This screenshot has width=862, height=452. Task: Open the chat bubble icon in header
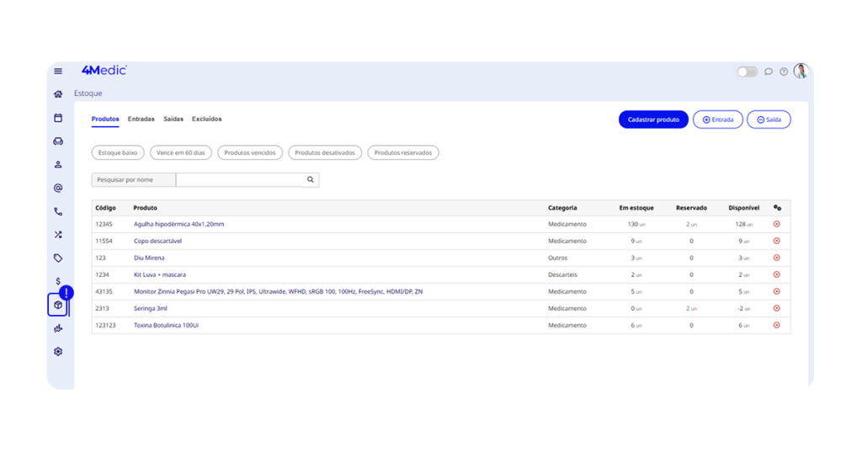click(769, 72)
